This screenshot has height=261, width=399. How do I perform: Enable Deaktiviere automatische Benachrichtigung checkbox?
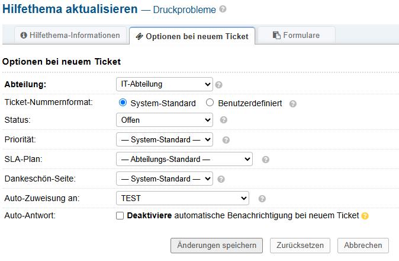(120, 216)
